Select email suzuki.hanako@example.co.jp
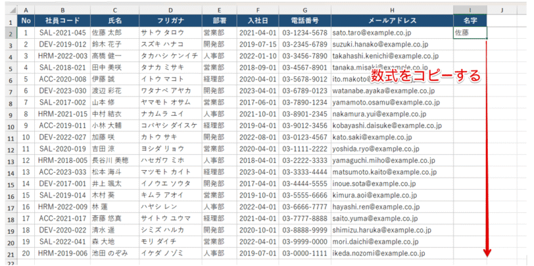 [392, 45]
